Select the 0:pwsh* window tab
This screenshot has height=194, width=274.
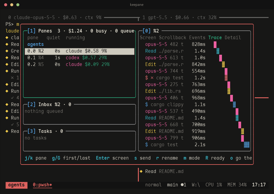(x=42, y=185)
